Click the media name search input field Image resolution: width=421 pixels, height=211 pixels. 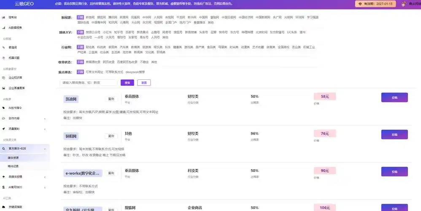click(89, 83)
